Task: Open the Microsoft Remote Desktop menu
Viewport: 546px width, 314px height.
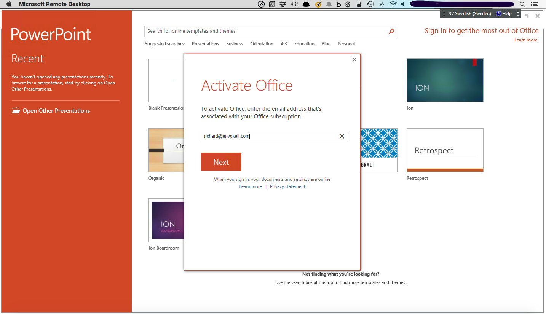Action: pyautogui.click(x=54, y=4)
